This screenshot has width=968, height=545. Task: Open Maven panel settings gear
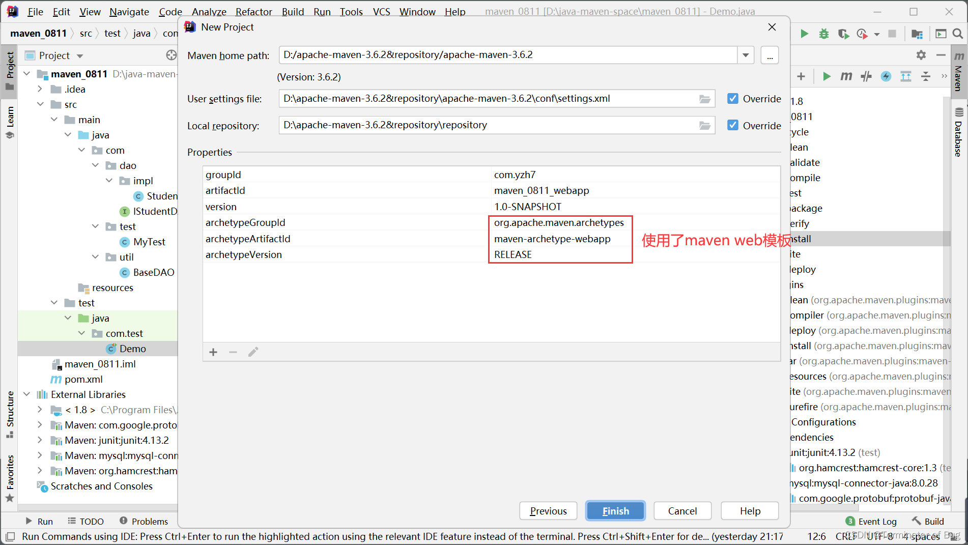[x=921, y=55]
